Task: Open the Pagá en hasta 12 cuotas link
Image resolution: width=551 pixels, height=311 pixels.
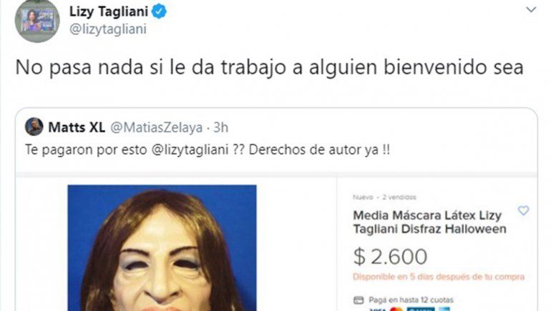Action: pos(411,300)
